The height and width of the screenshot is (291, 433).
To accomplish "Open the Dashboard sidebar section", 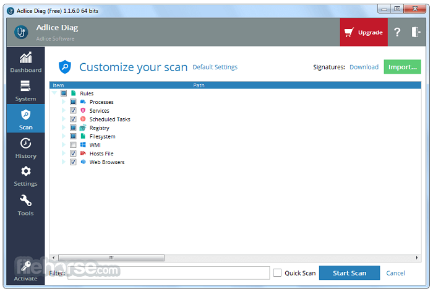I will click(25, 62).
